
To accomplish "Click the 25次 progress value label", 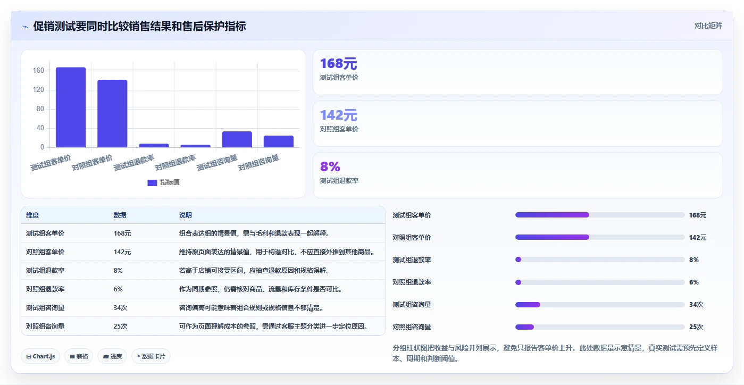I will click(x=696, y=327).
